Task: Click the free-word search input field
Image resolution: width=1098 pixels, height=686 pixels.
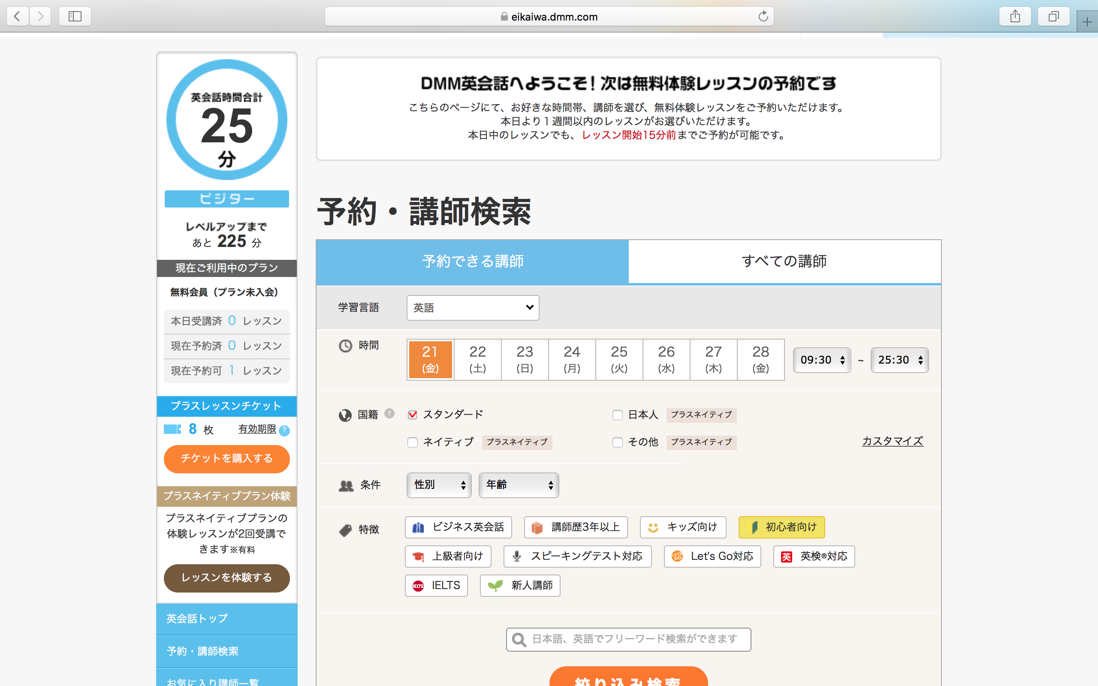Action: 628,640
